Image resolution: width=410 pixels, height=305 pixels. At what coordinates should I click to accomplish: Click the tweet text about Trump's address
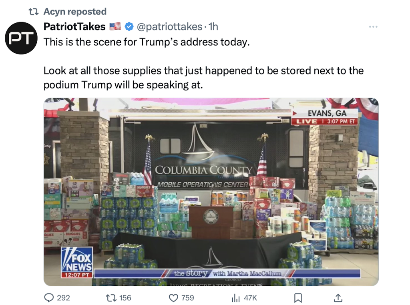pos(203,64)
